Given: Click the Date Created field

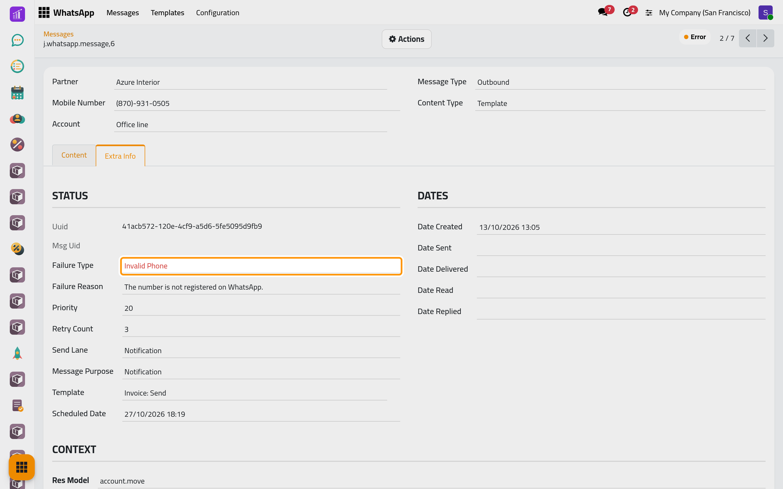Looking at the screenshot, I should click(621, 227).
